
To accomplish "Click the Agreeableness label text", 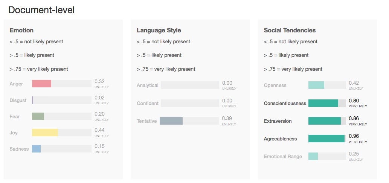I will [280, 139].
